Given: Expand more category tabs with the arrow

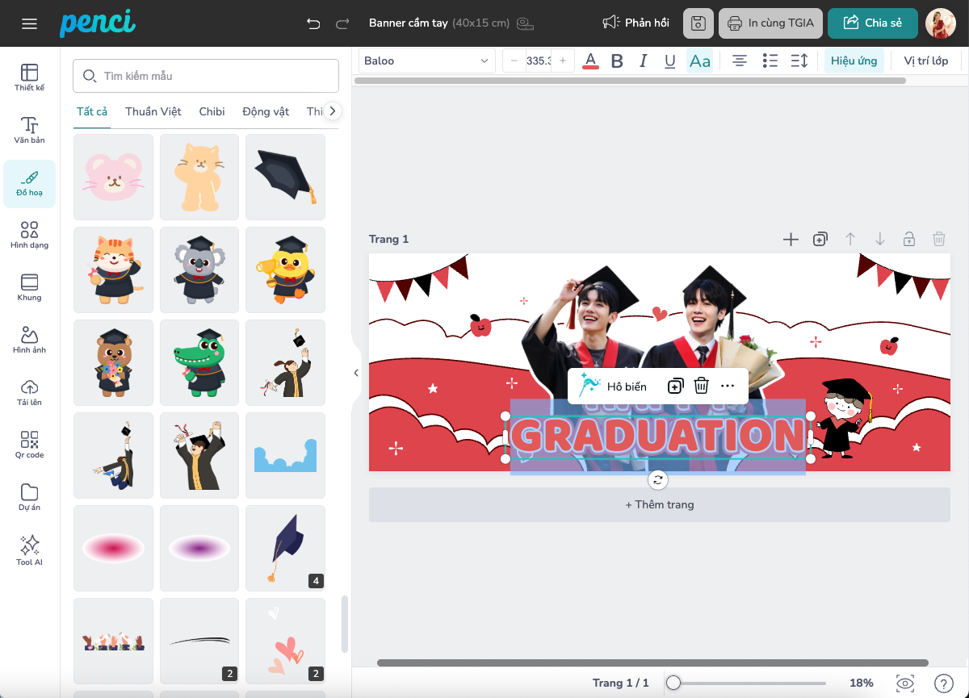Looking at the screenshot, I should coord(333,111).
